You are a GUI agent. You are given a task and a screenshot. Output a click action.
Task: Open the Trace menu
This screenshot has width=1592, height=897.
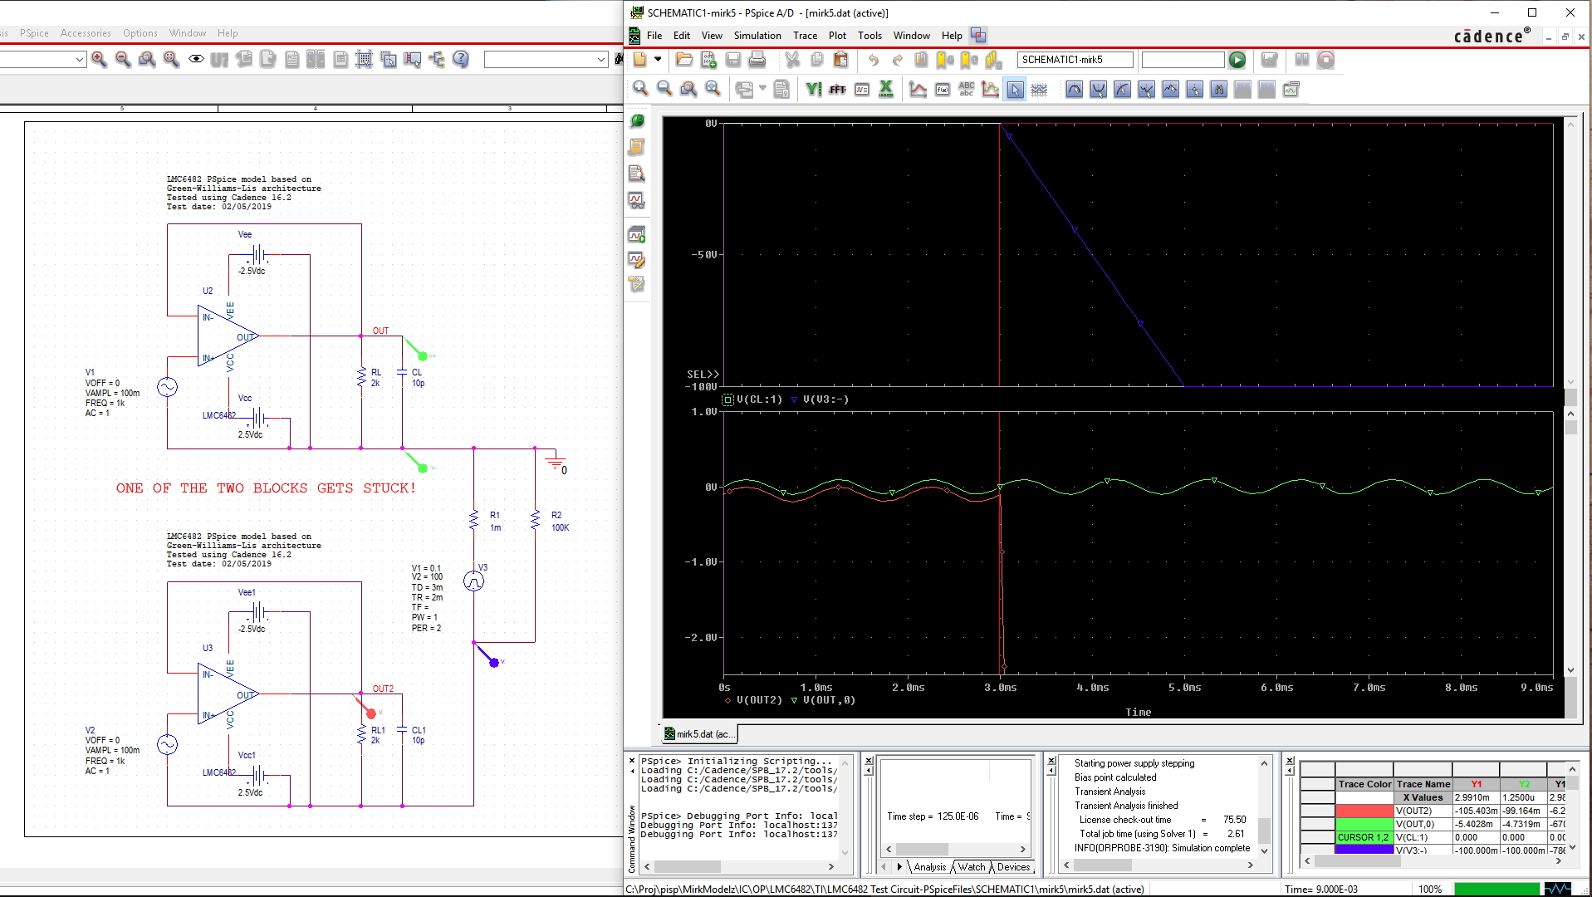click(x=805, y=36)
